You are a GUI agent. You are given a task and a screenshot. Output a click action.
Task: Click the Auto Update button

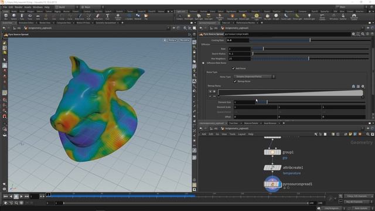(x=361, y=209)
